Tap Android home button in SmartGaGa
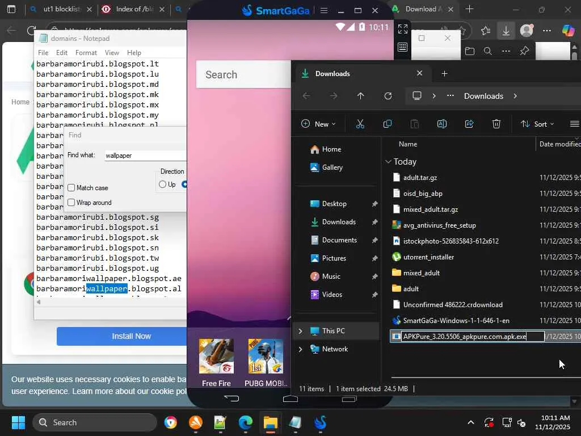The height and width of the screenshot is (436, 581). pos(290,399)
